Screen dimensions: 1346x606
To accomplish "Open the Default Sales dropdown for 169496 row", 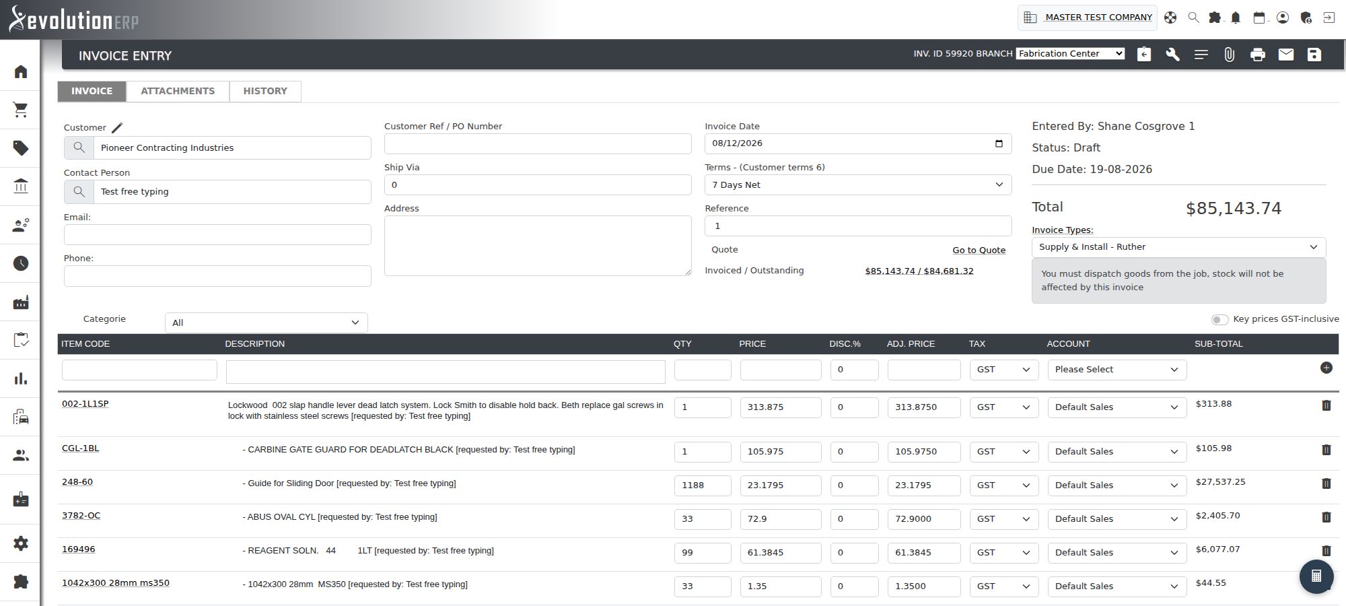I will 1117,553.
